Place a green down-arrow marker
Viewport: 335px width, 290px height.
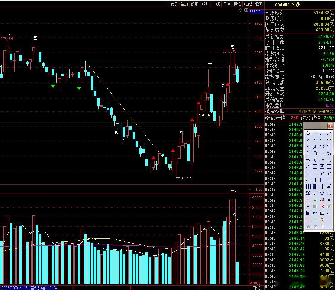pos(315,200)
